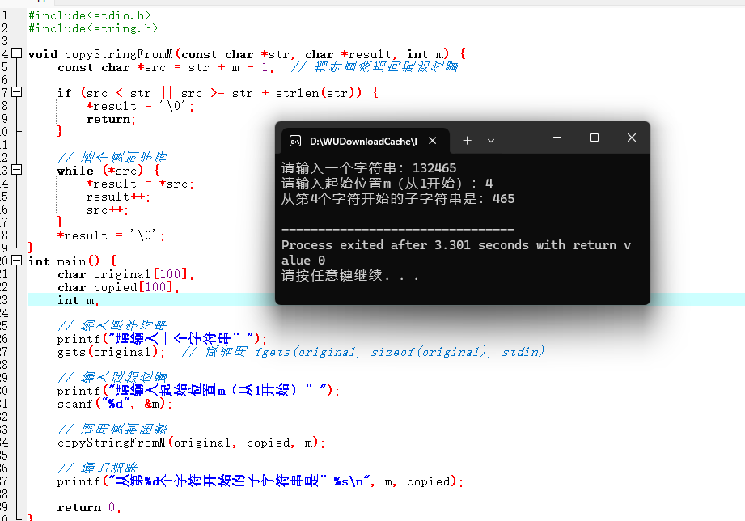The height and width of the screenshot is (521, 745).
Task: Click the 'return;' statement inside if block
Action: [111, 119]
